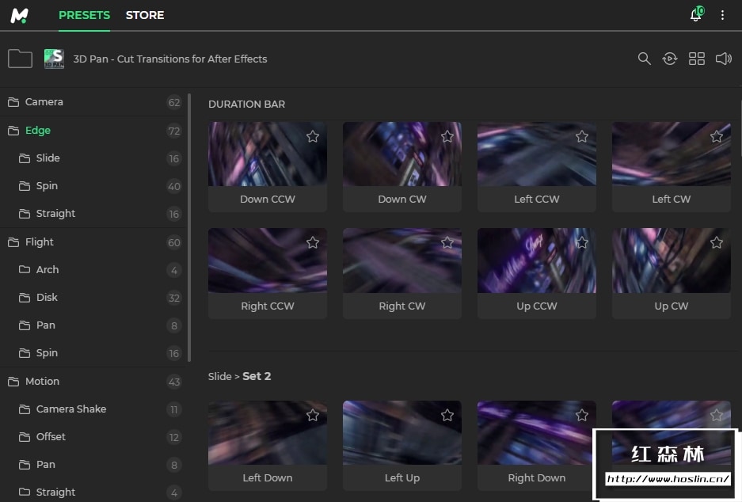Toggle the preview refresh eye icon
Viewport: 742px width, 502px height.
670,59
